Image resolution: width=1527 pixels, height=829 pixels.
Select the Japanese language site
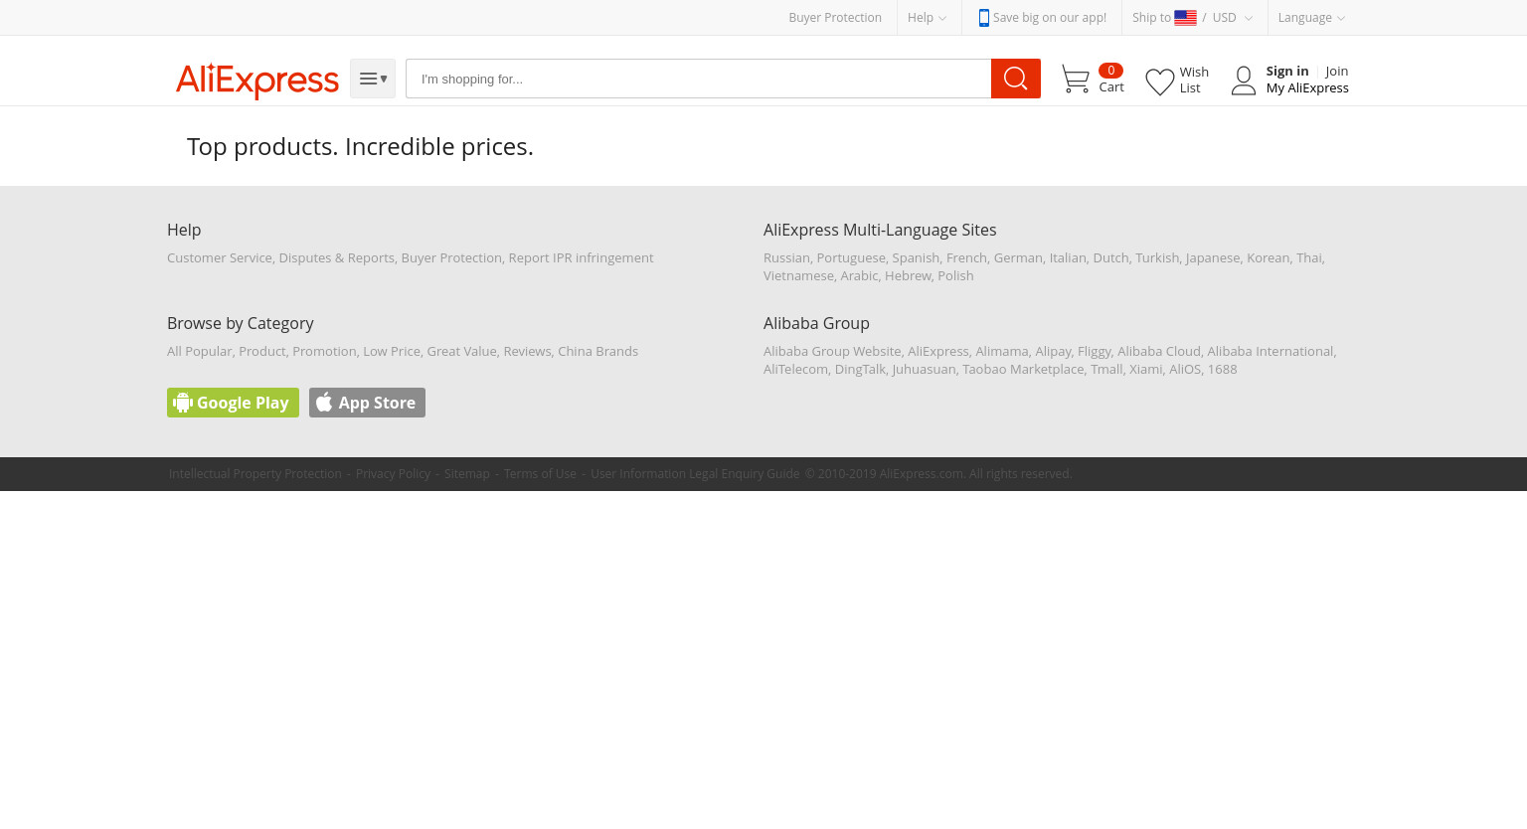[x=1213, y=257]
